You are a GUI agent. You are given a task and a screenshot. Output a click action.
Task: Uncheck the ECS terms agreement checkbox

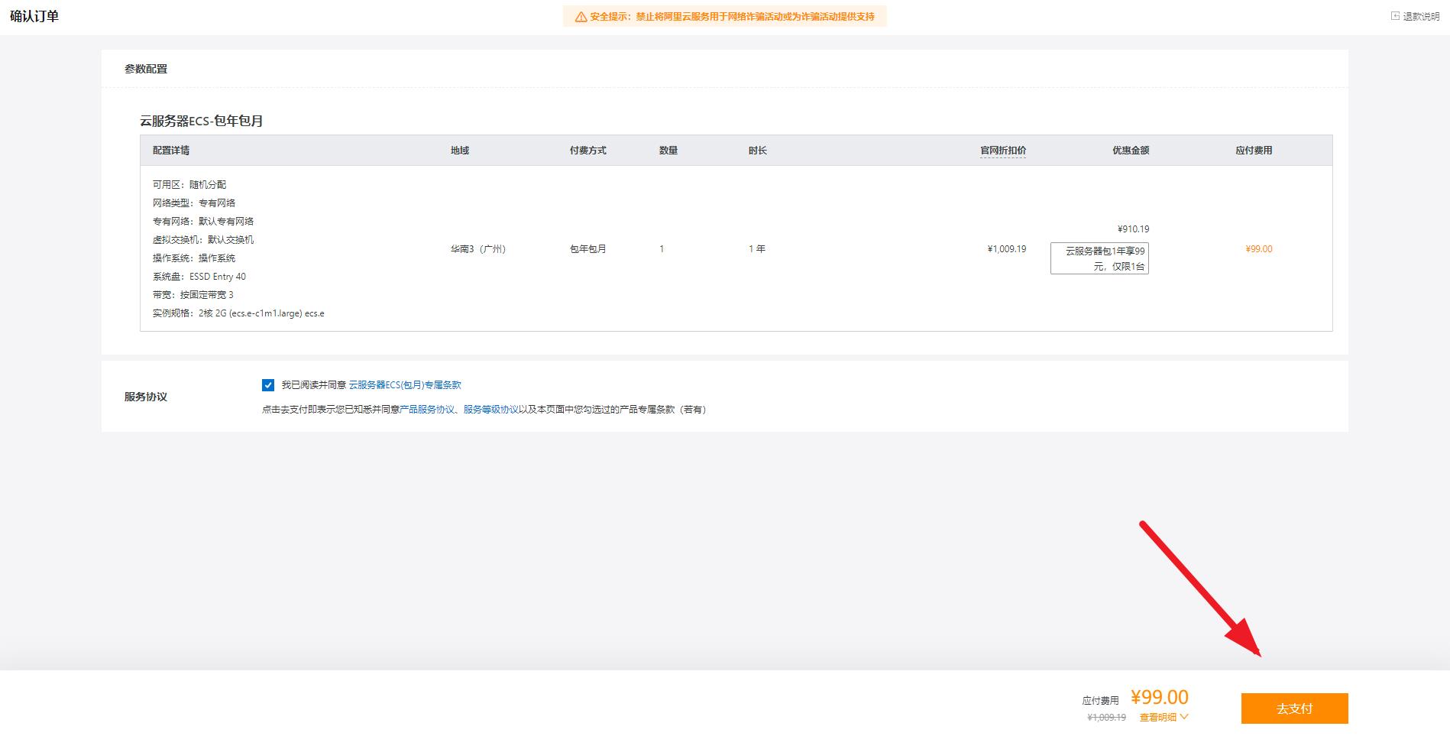coord(267,385)
